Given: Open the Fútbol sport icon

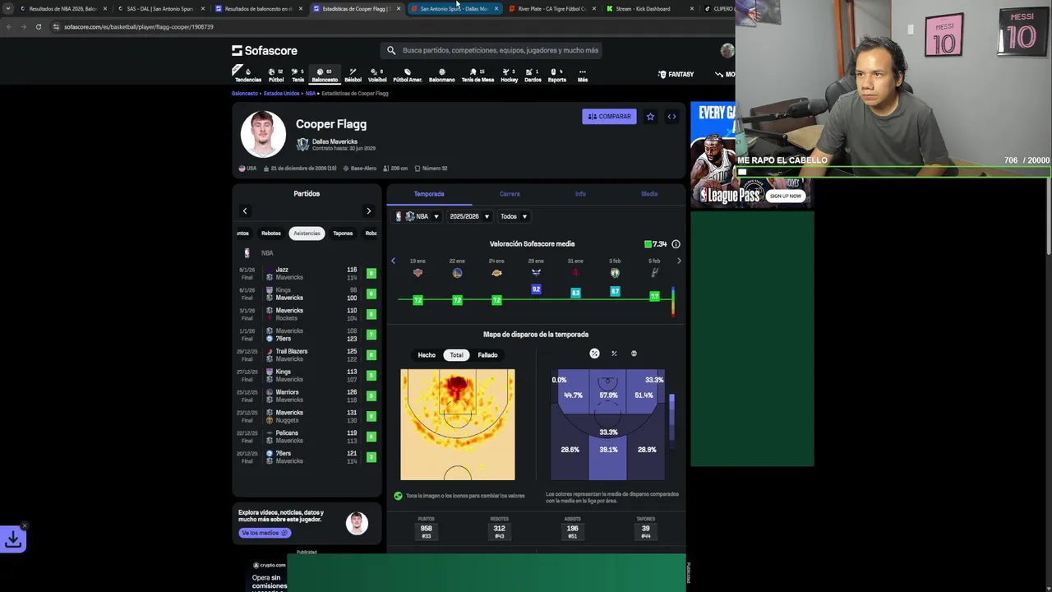Looking at the screenshot, I should 276,75.
